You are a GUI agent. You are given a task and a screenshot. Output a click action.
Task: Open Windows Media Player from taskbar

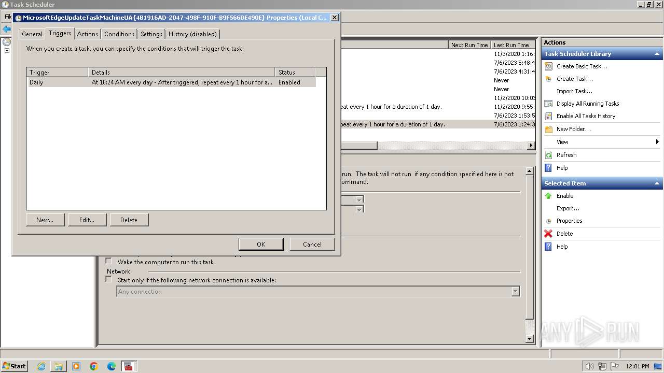click(x=76, y=366)
